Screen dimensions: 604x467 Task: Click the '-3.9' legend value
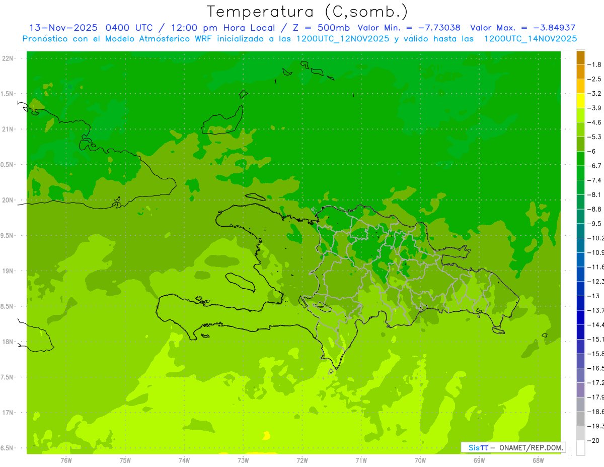[595, 108]
